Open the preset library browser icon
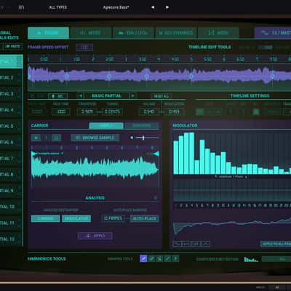291x291 pixels. (x=21, y=7)
